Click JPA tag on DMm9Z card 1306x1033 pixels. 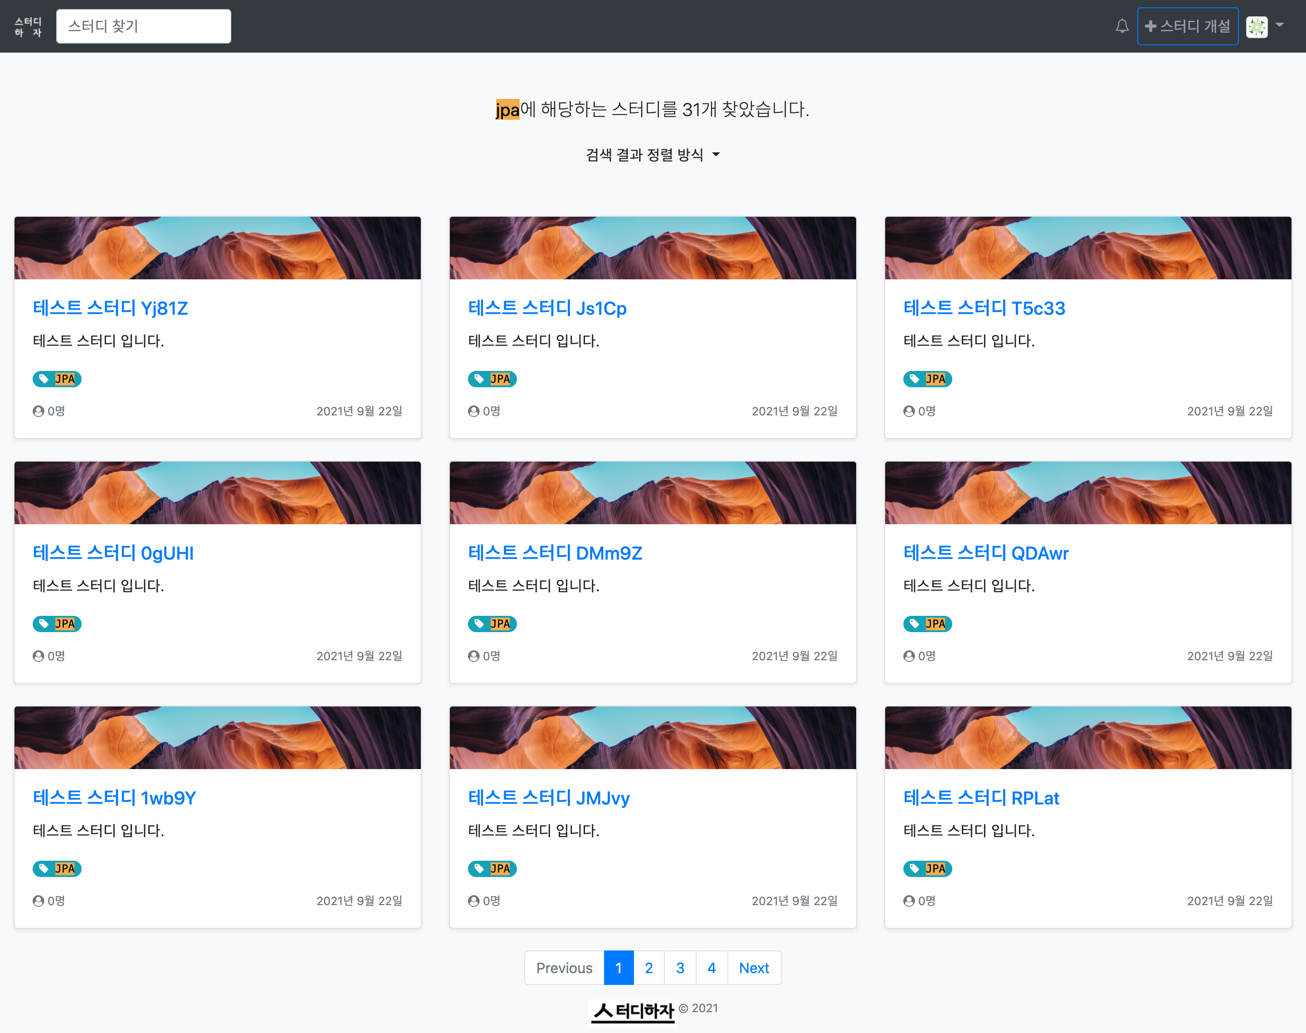point(492,624)
